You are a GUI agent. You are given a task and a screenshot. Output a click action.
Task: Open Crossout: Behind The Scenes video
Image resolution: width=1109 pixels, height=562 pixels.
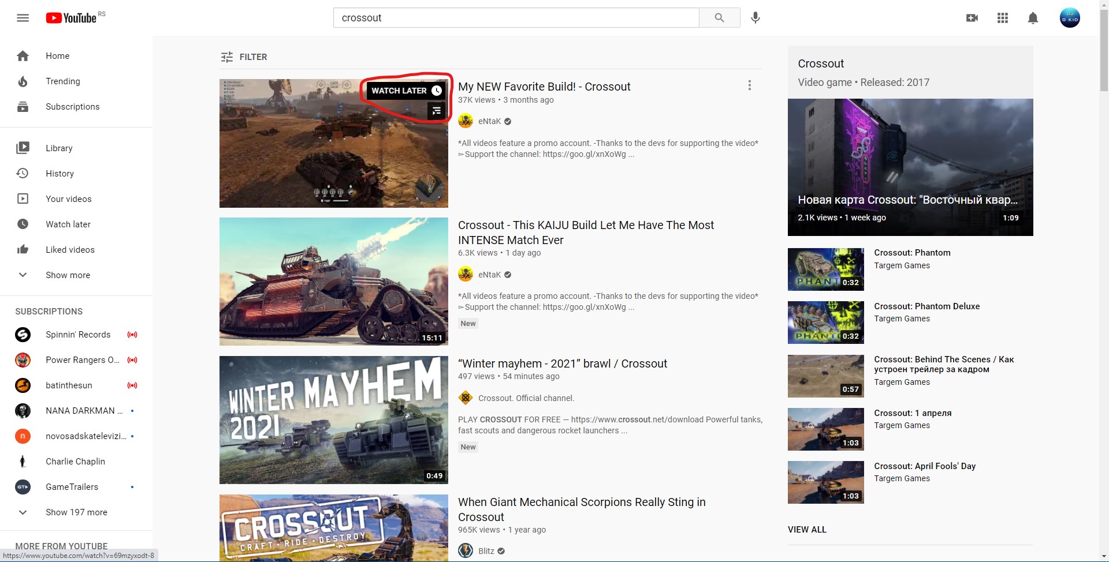(x=944, y=364)
